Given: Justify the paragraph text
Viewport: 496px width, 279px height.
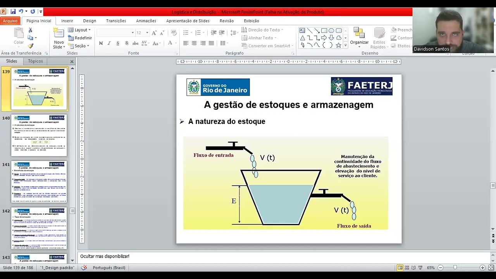Looking at the screenshot, I should point(211,43).
